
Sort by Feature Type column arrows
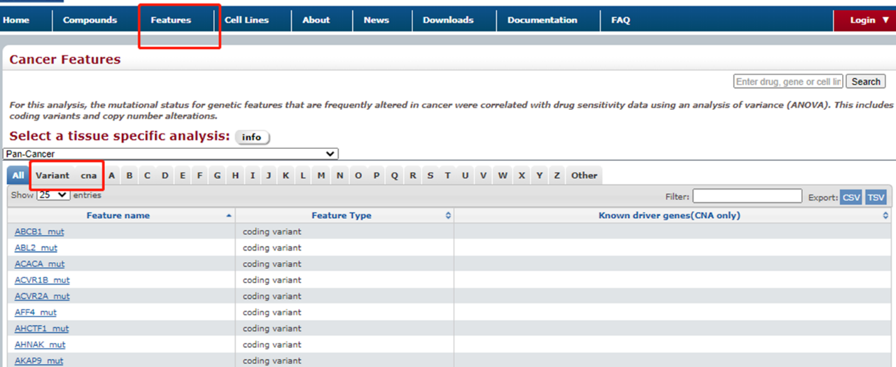tap(449, 216)
